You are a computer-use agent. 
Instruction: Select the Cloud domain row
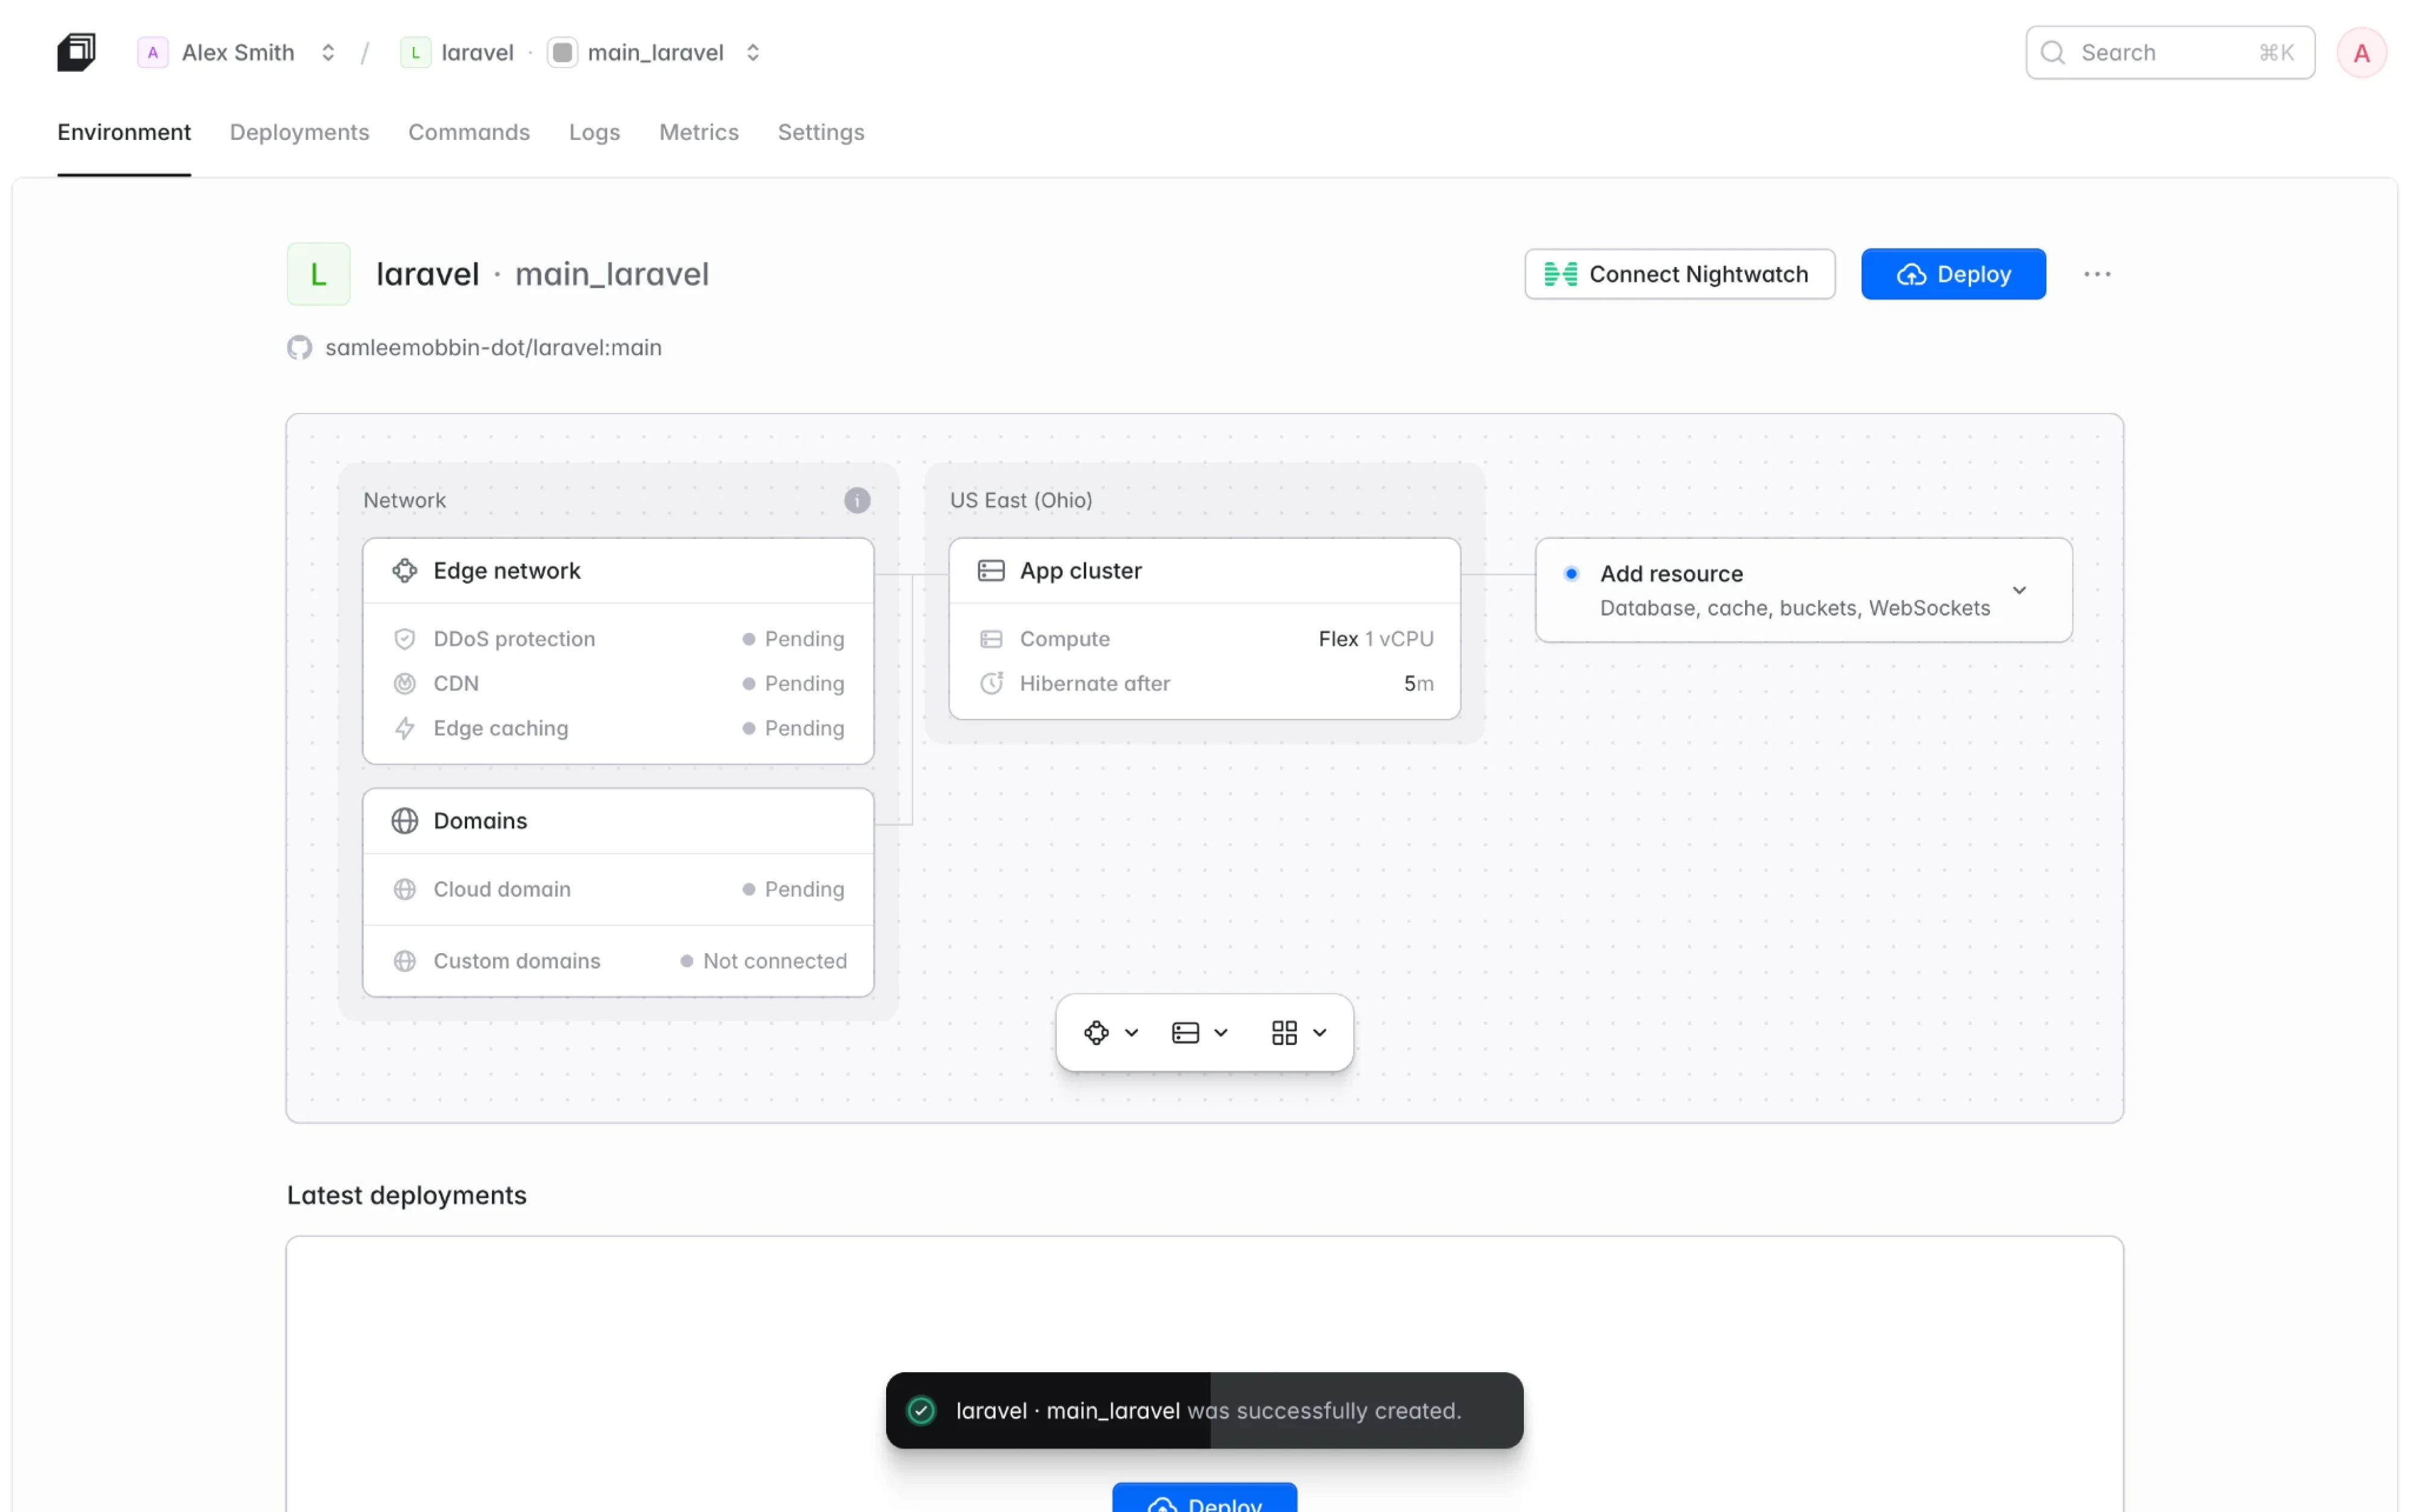pyautogui.click(x=618, y=889)
